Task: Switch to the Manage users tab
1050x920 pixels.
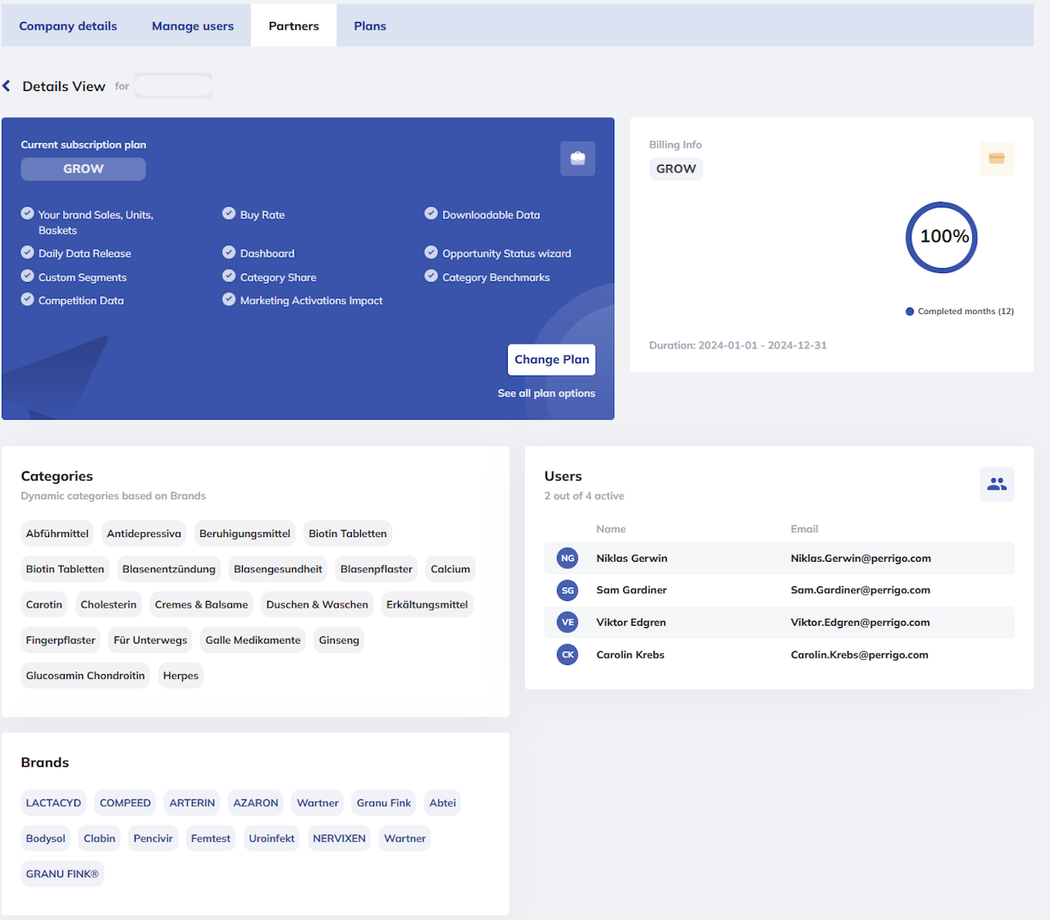Action: pyautogui.click(x=193, y=25)
